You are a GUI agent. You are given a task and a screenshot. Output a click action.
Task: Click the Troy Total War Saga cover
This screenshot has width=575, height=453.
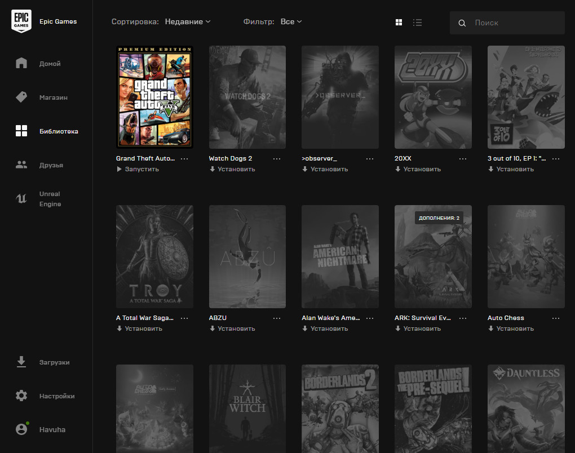[154, 256]
